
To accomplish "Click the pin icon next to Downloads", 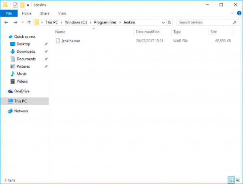I will 46,51.
